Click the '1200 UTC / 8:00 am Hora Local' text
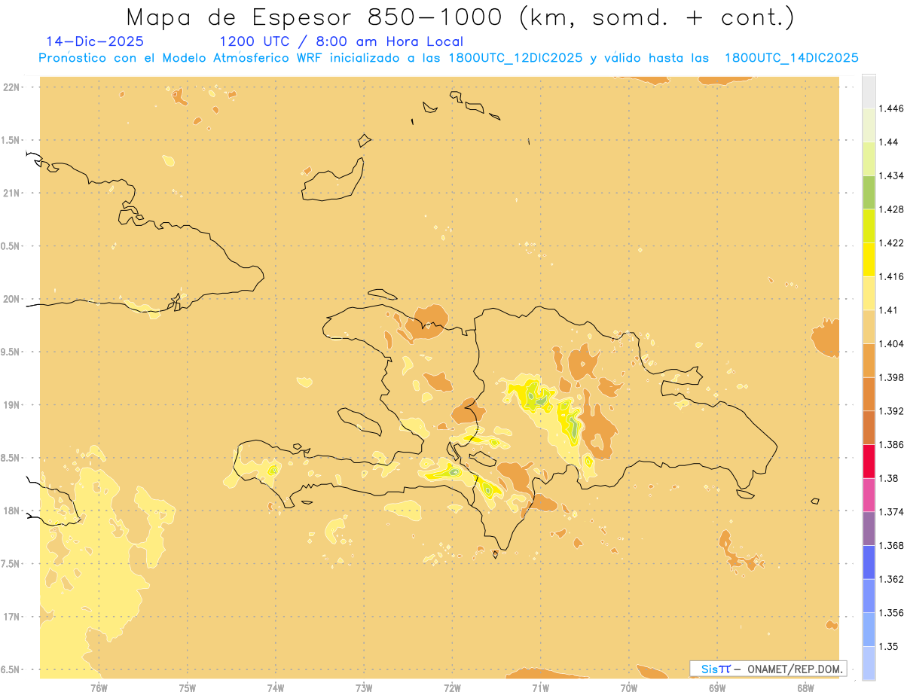 (341, 41)
